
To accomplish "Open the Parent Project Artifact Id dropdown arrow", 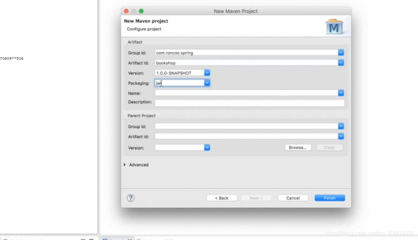I will click(341, 136).
